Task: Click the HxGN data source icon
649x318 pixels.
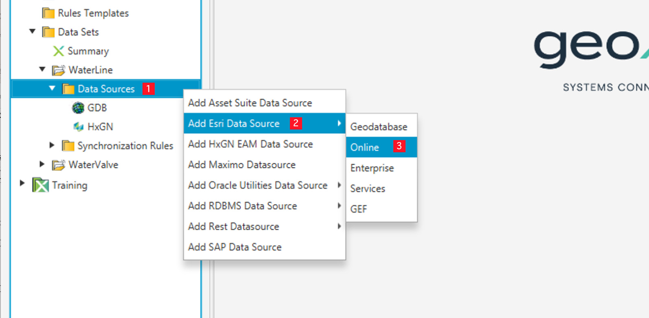Action: (78, 127)
